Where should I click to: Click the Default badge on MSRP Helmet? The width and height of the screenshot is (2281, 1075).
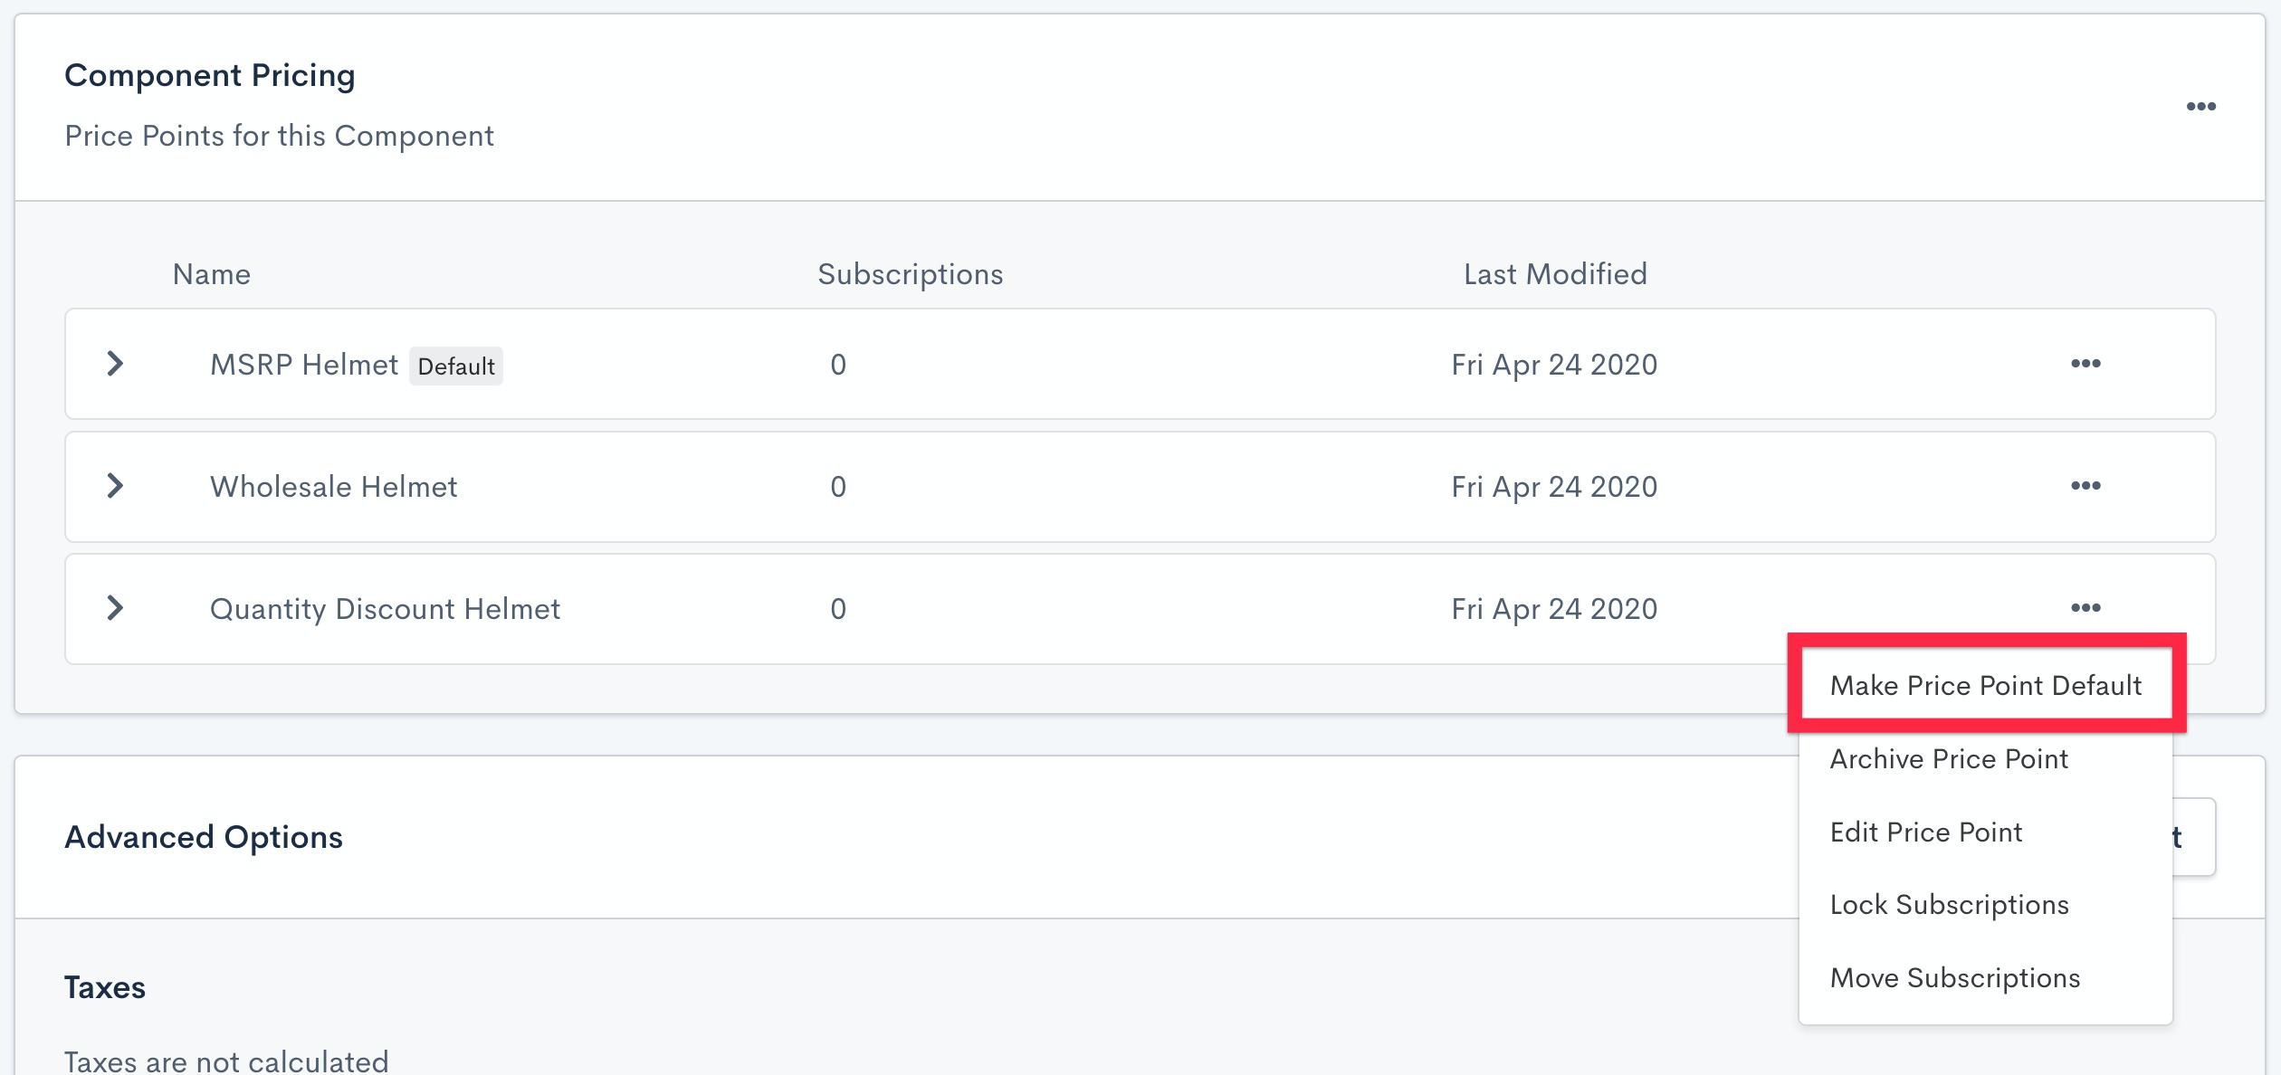click(456, 366)
